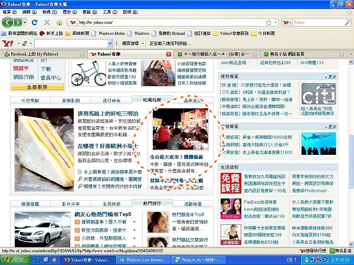Image resolution: width=354 pixels, height=265 pixels.
Task: Open the history dropdown next to Forward button
Action: 25,22
